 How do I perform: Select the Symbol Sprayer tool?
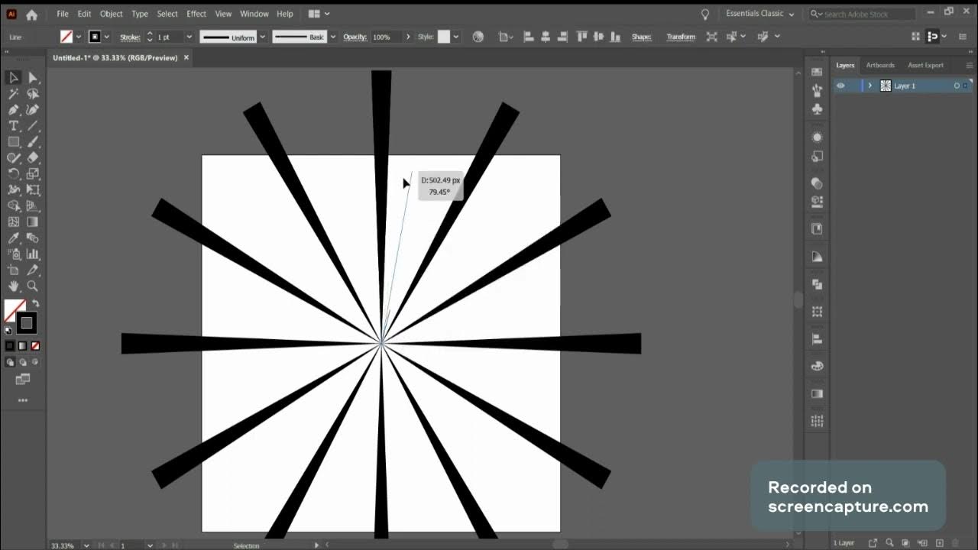[x=13, y=254]
